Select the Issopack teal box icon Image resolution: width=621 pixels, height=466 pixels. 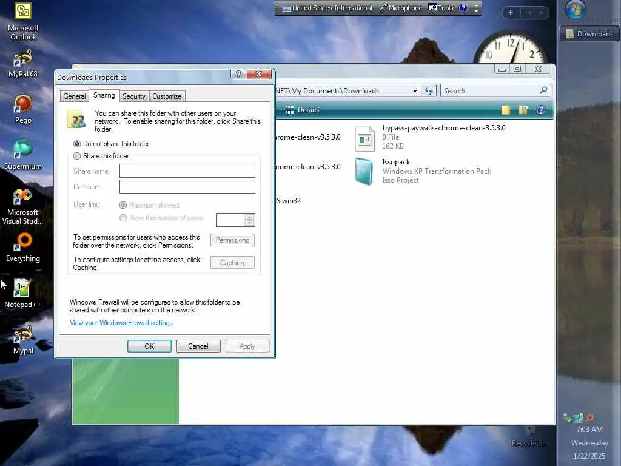tap(364, 172)
